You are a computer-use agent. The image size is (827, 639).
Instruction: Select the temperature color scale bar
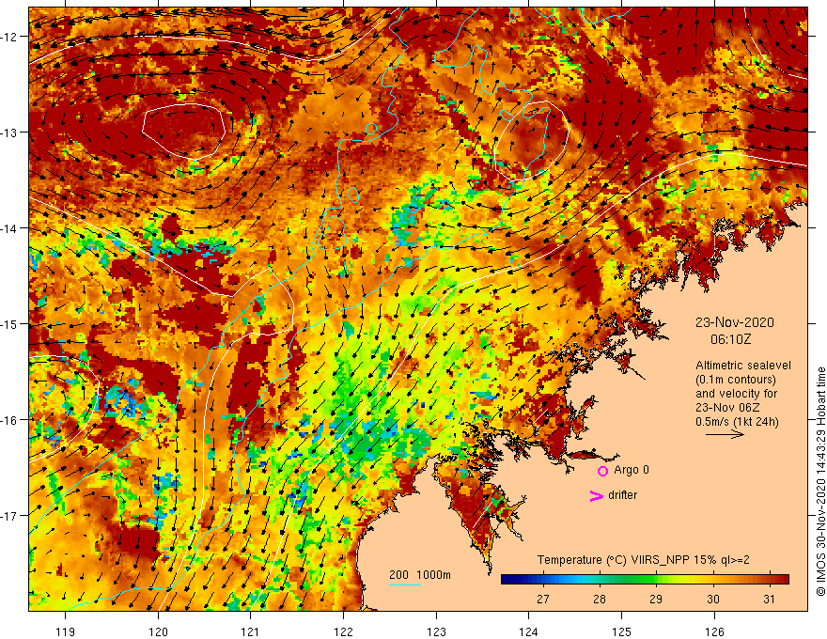645,580
